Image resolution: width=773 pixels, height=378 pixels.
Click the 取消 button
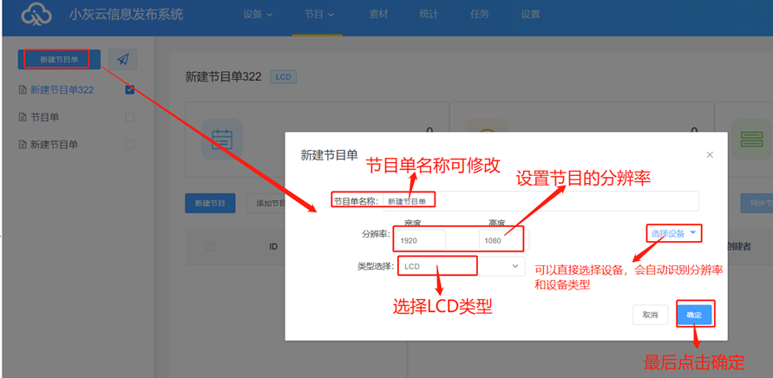tap(650, 315)
